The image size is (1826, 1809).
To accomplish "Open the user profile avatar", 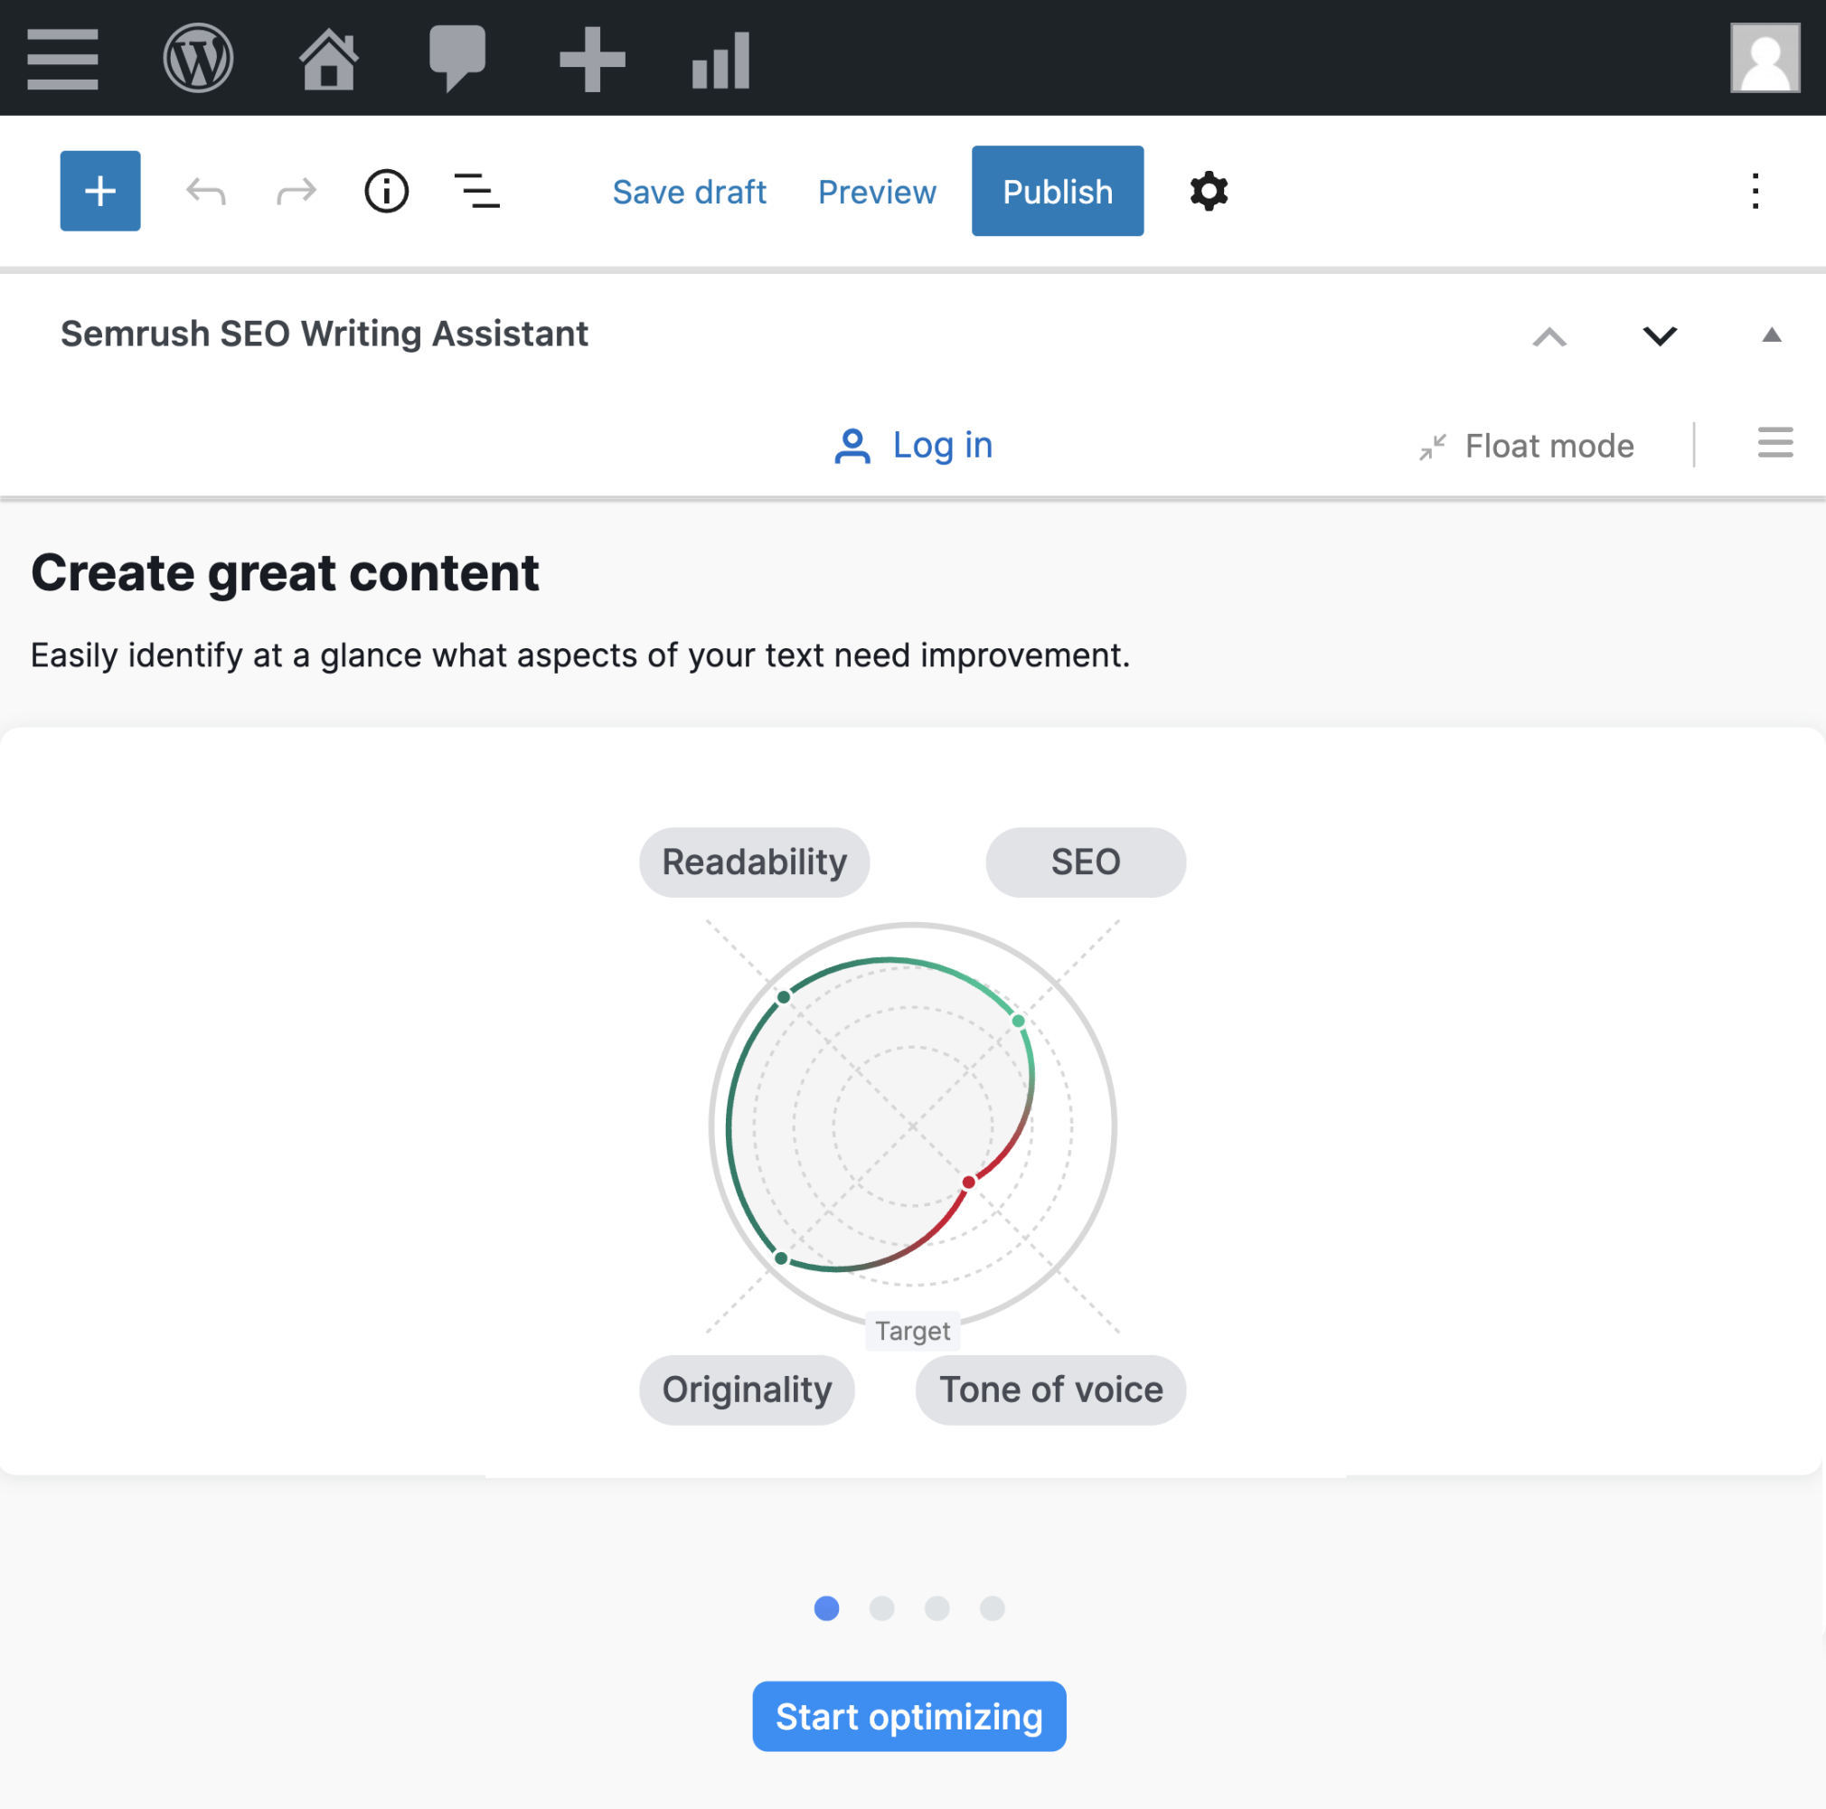I will point(1765,59).
